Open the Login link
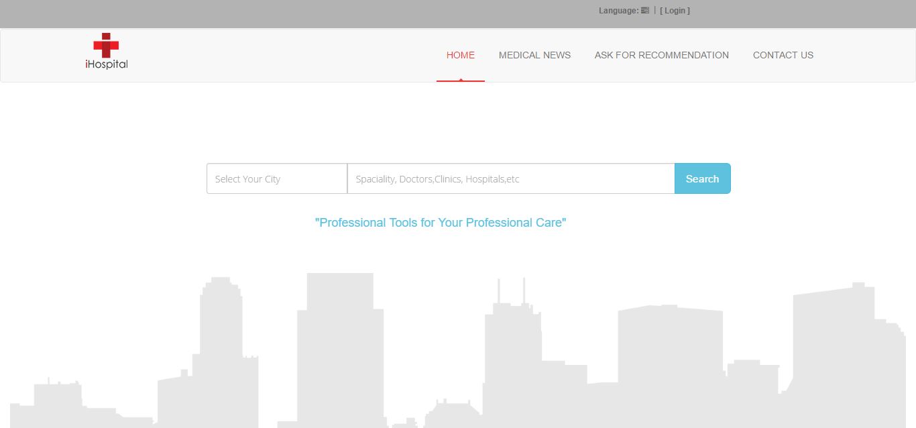Image resolution: width=916 pixels, height=428 pixels. pos(675,11)
